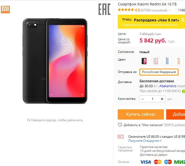The height and width of the screenshot is (166, 185).
Task: Click the Maestro payment logo
Action: point(168,162)
